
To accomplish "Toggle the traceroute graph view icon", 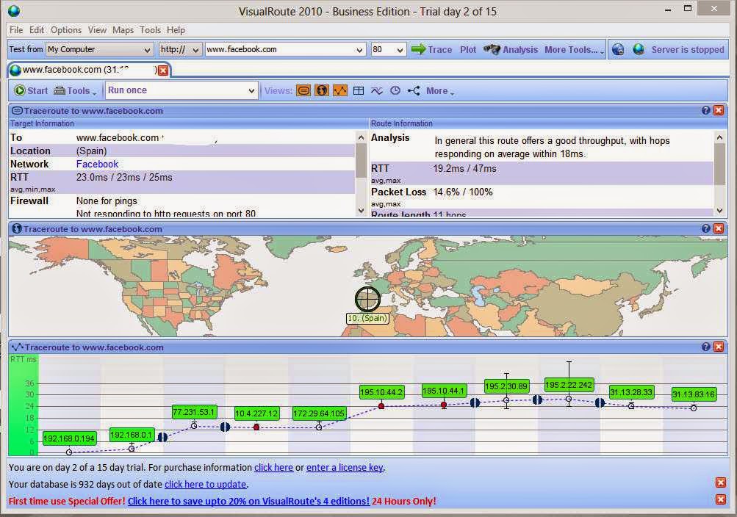I will point(340,91).
